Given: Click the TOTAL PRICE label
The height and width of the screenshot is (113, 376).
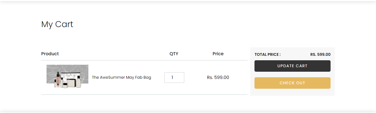Looking at the screenshot, I should [x=268, y=54].
